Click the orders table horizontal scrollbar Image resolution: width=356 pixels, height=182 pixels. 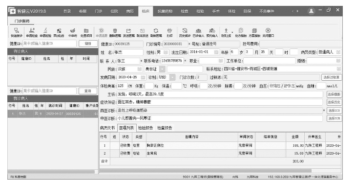click(x=206, y=171)
